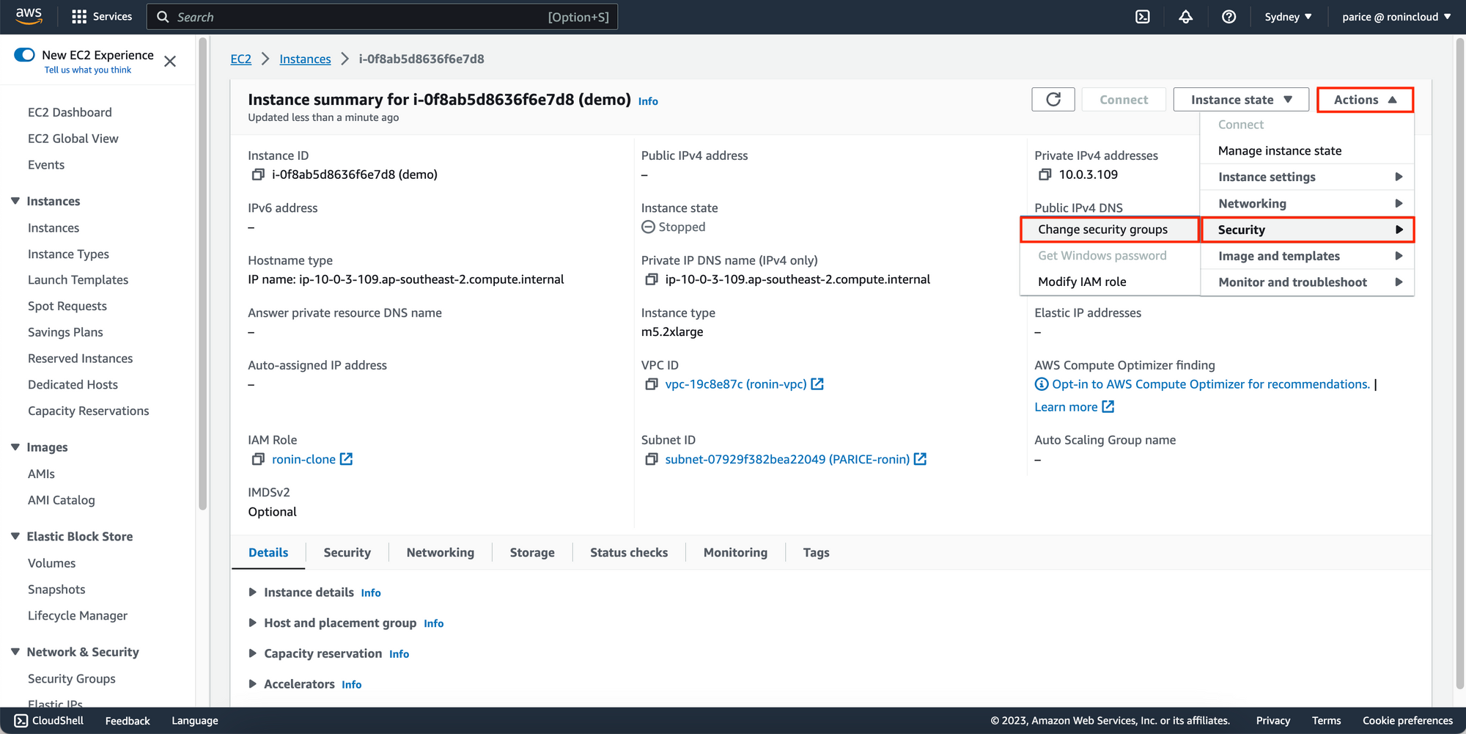This screenshot has width=1466, height=734.
Task: Click Tell us what you think link
Action: pos(88,70)
